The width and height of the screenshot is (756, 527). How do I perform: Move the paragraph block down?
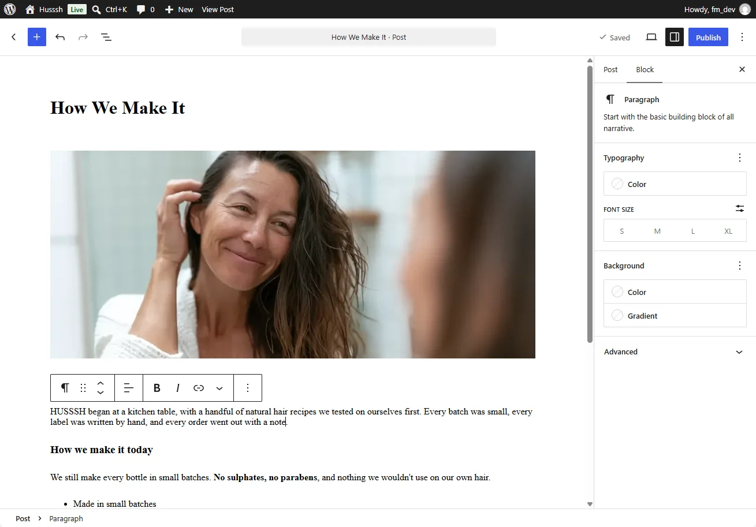pyautogui.click(x=100, y=393)
